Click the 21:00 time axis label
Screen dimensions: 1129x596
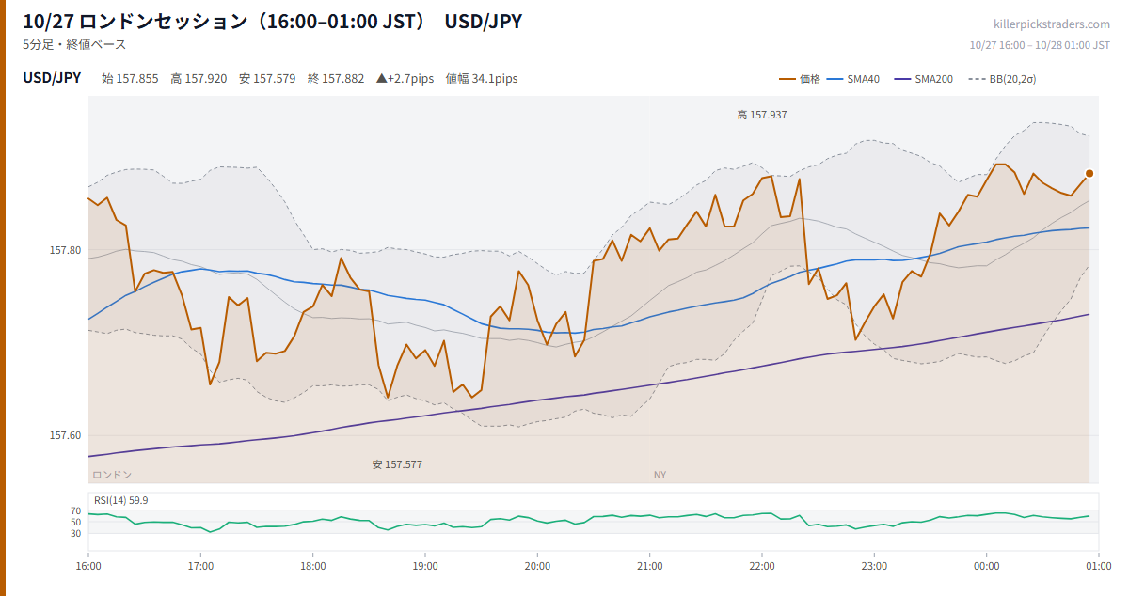(x=649, y=567)
